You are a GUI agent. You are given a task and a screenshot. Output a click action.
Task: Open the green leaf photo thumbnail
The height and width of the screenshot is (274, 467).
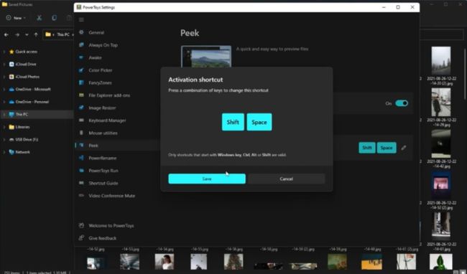click(x=441, y=262)
